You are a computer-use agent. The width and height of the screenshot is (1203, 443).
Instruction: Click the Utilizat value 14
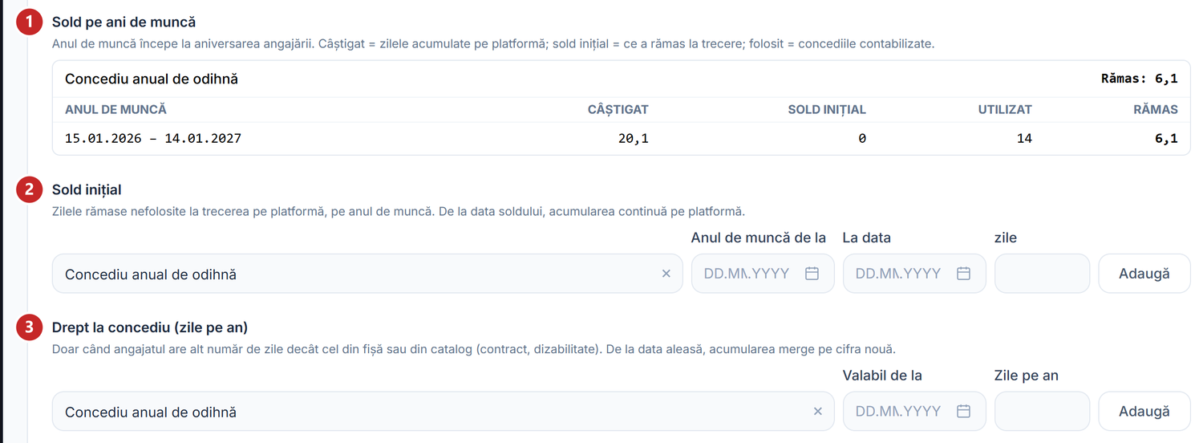1024,138
